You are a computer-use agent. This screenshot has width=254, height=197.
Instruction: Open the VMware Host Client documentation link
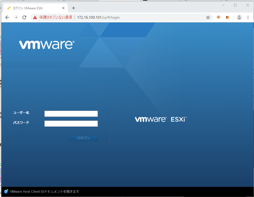pos(44,191)
